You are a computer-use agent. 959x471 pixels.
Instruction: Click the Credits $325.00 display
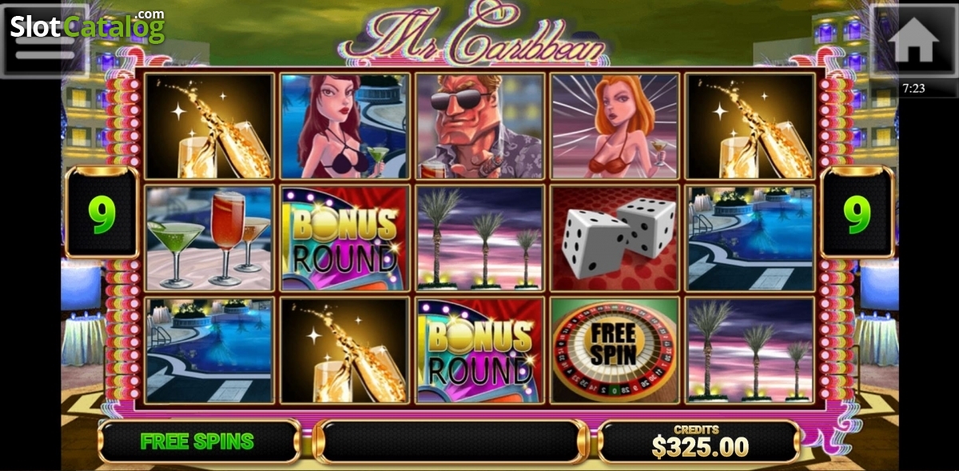pos(699,441)
